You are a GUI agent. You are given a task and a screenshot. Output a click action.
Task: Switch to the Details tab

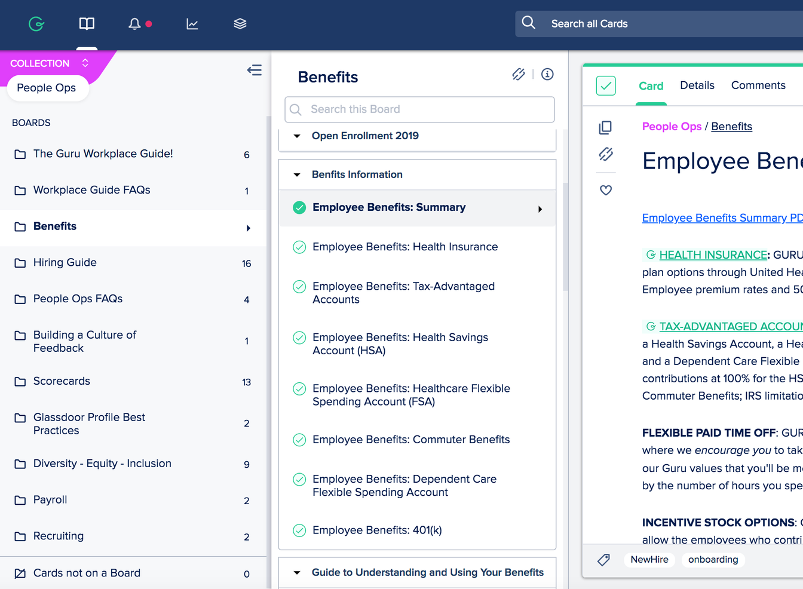[x=697, y=85]
